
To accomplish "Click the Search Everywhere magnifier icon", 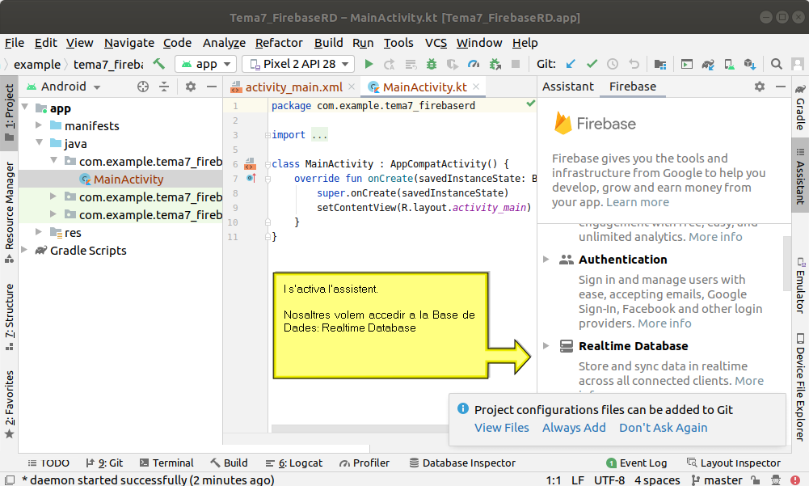I will (776, 64).
